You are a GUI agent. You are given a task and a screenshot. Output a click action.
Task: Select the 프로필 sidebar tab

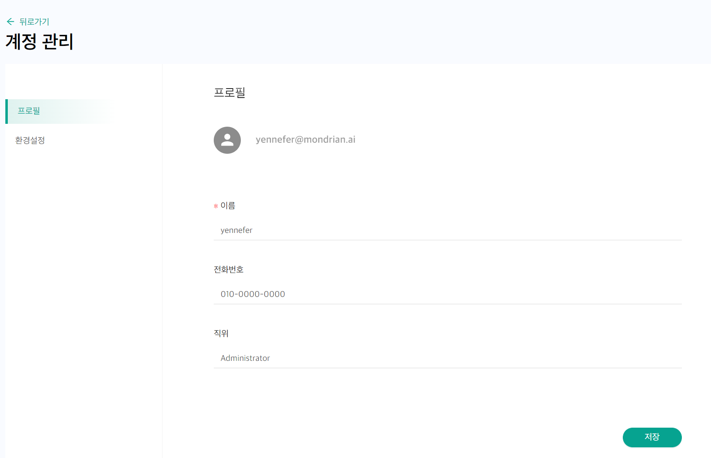(29, 111)
